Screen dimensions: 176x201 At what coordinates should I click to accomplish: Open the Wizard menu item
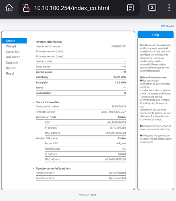click(x=11, y=46)
